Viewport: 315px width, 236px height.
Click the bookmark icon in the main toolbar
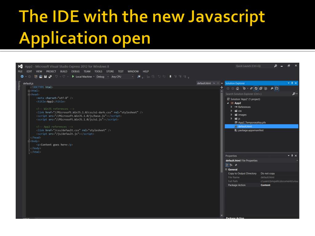point(170,77)
